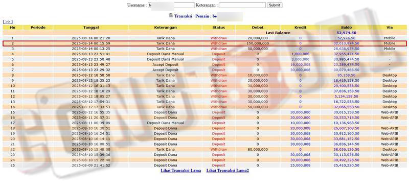
Task: Click the Saldo column header
Action: coord(346,28)
